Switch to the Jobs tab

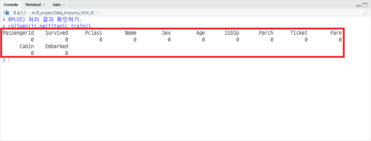coord(57,5)
